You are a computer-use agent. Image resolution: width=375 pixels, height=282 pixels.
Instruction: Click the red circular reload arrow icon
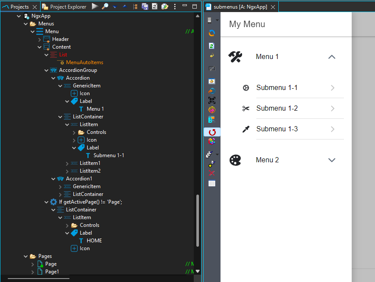212,132
